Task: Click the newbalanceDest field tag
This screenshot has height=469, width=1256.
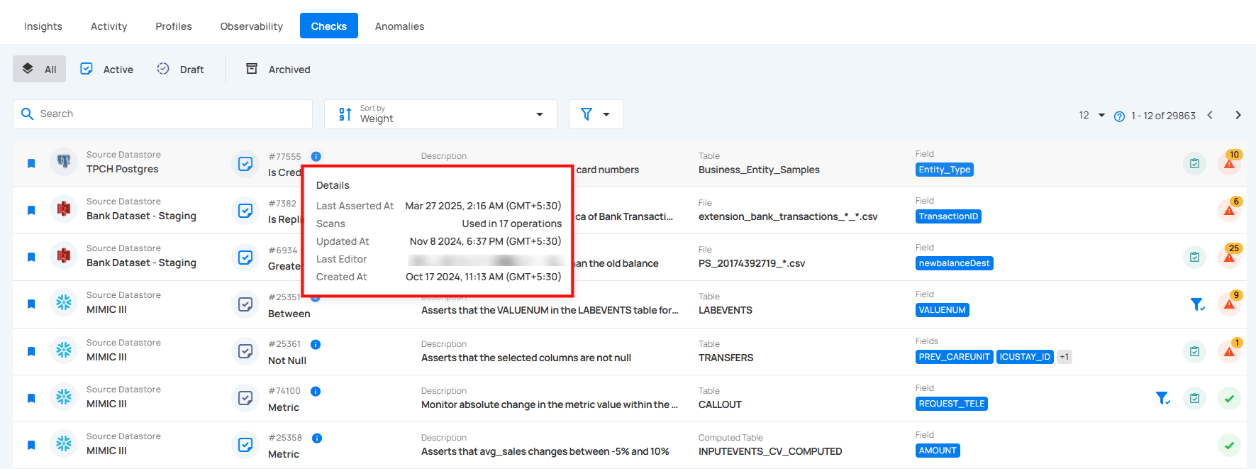Action: pyautogui.click(x=954, y=263)
